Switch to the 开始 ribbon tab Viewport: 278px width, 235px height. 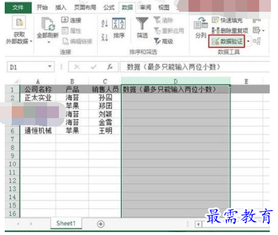(42, 8)
